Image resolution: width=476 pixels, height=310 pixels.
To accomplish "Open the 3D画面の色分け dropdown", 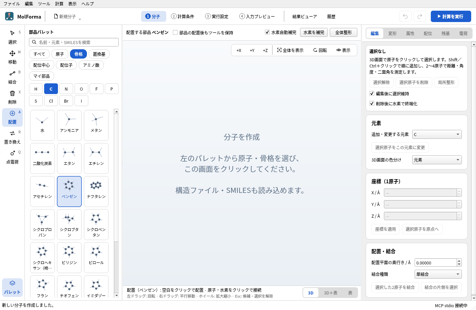I will tap(437, 160).
